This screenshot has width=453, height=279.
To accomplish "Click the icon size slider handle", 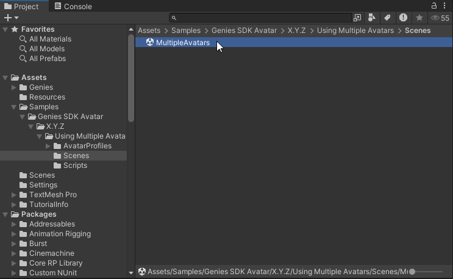I will click(x=413, y=272).
